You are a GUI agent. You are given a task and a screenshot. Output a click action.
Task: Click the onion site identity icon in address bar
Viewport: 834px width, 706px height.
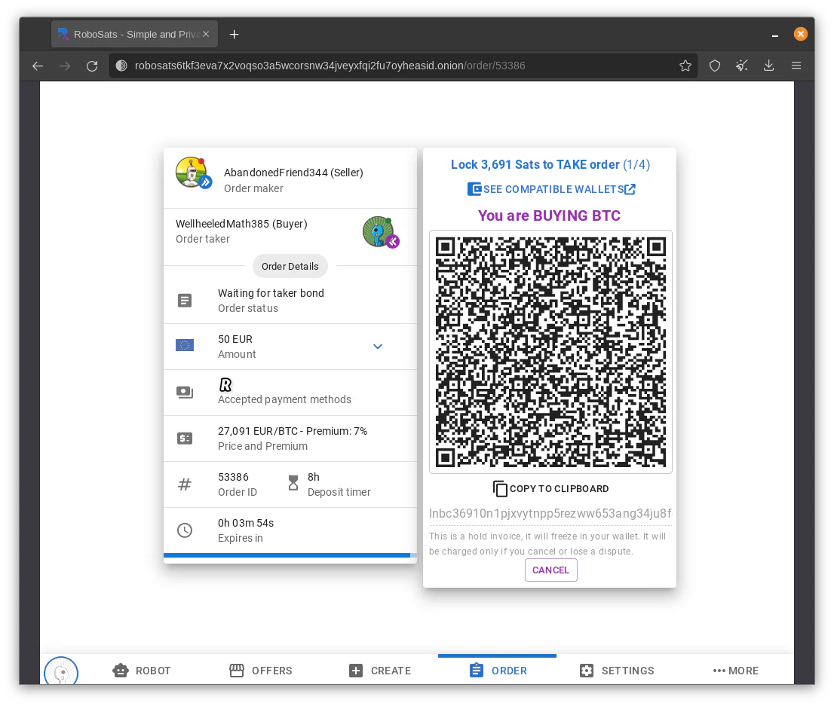tap(121, 66)
